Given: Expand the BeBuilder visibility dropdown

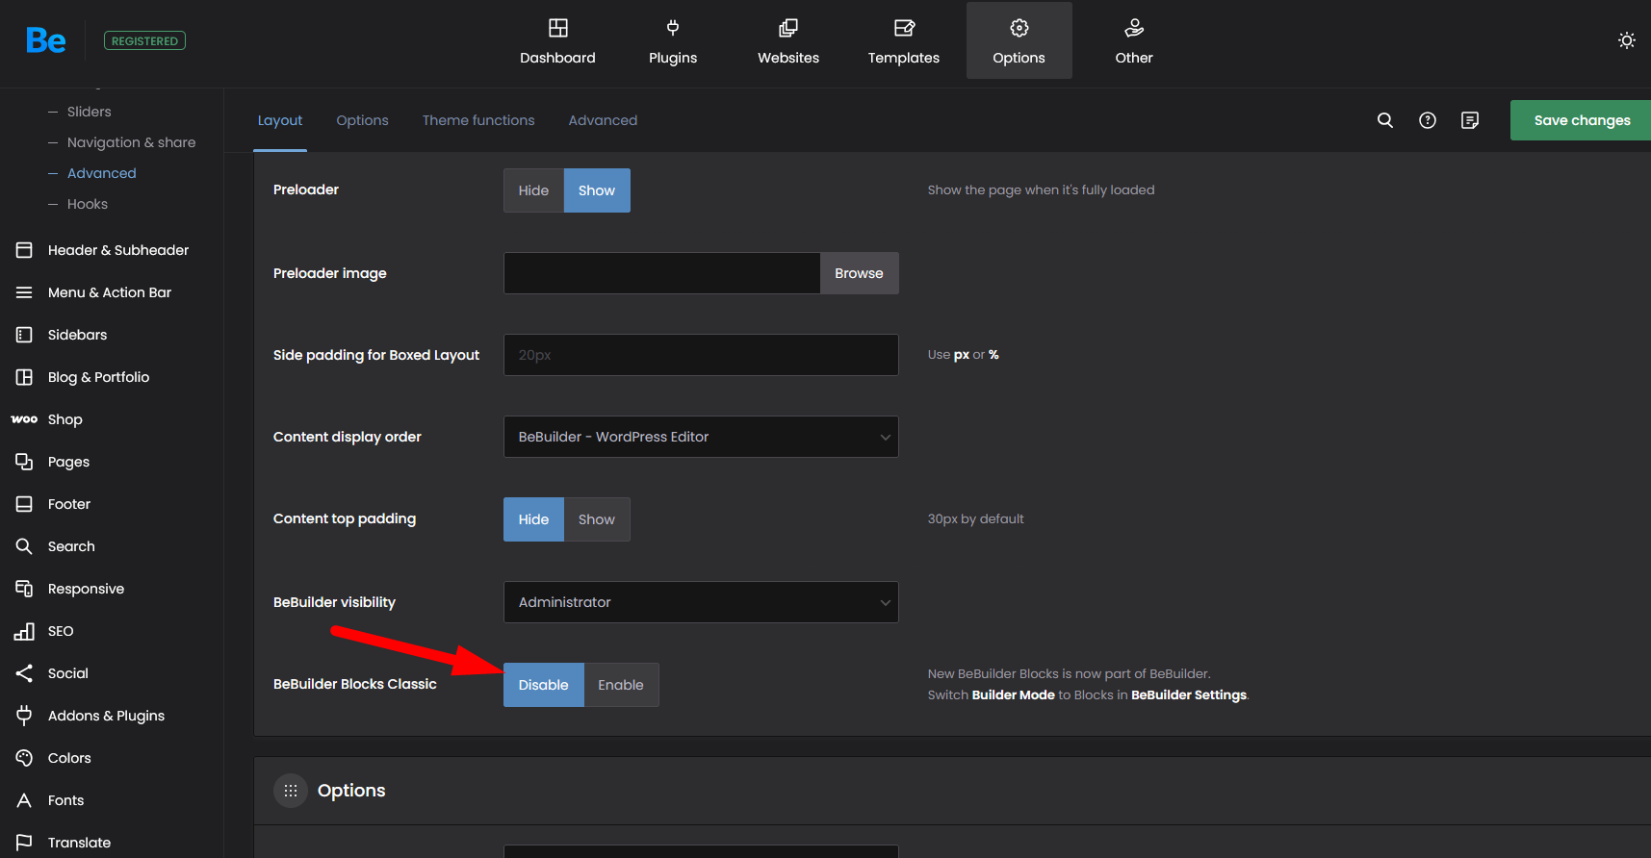Looking at the screenshot, I should click(701, 602).
